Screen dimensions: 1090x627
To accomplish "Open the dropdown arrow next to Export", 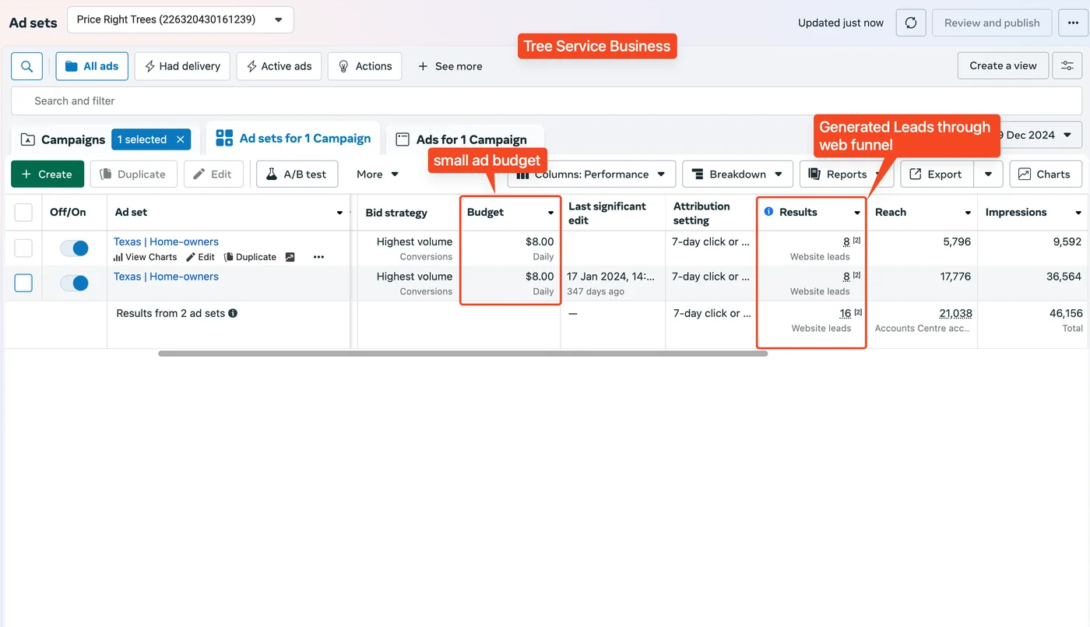I will tap(988, 174).
